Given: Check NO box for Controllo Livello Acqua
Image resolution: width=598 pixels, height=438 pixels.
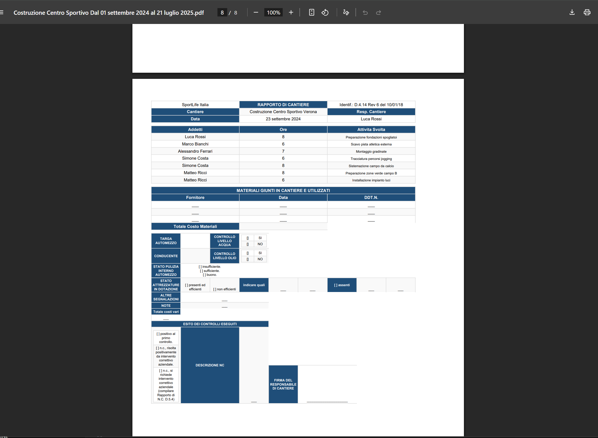Looking at the screenshot, I should (248, 244).
